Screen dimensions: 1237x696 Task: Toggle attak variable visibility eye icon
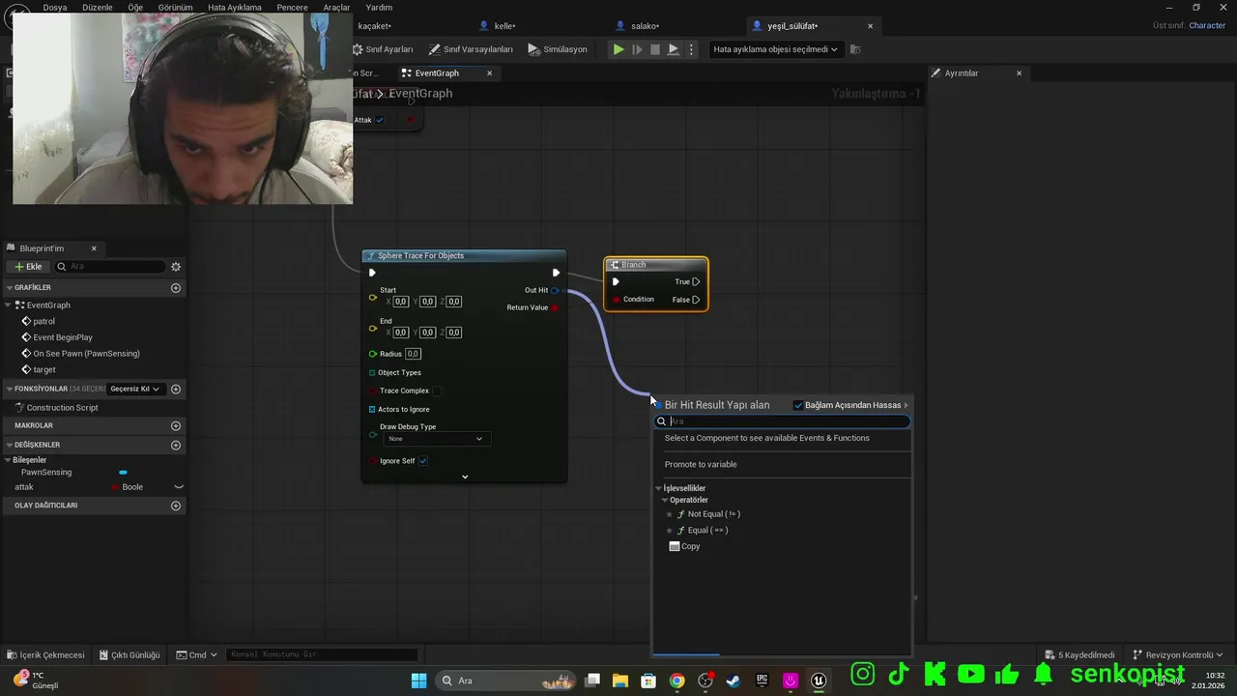pos(179,487)
